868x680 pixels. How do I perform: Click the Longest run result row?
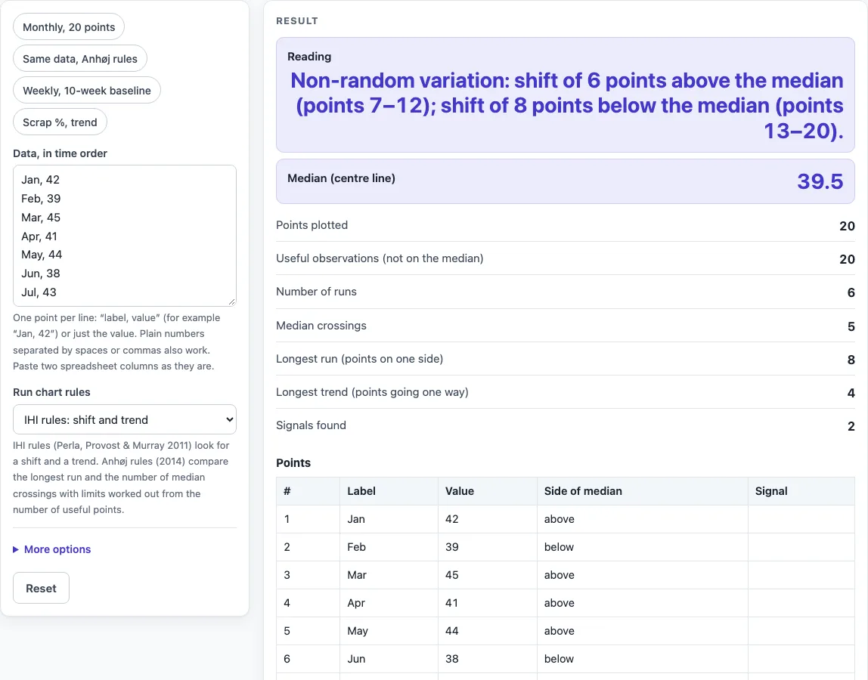point(566,359)
